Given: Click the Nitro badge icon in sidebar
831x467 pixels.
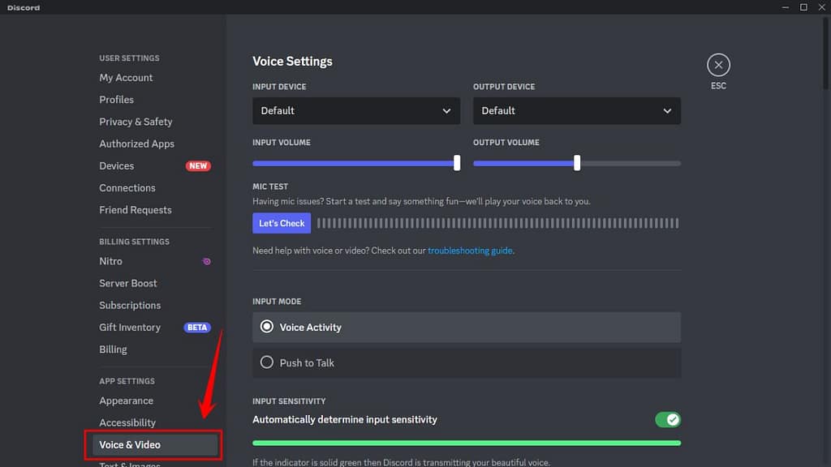Looking at the screenshot, I should tap(207, 262).
